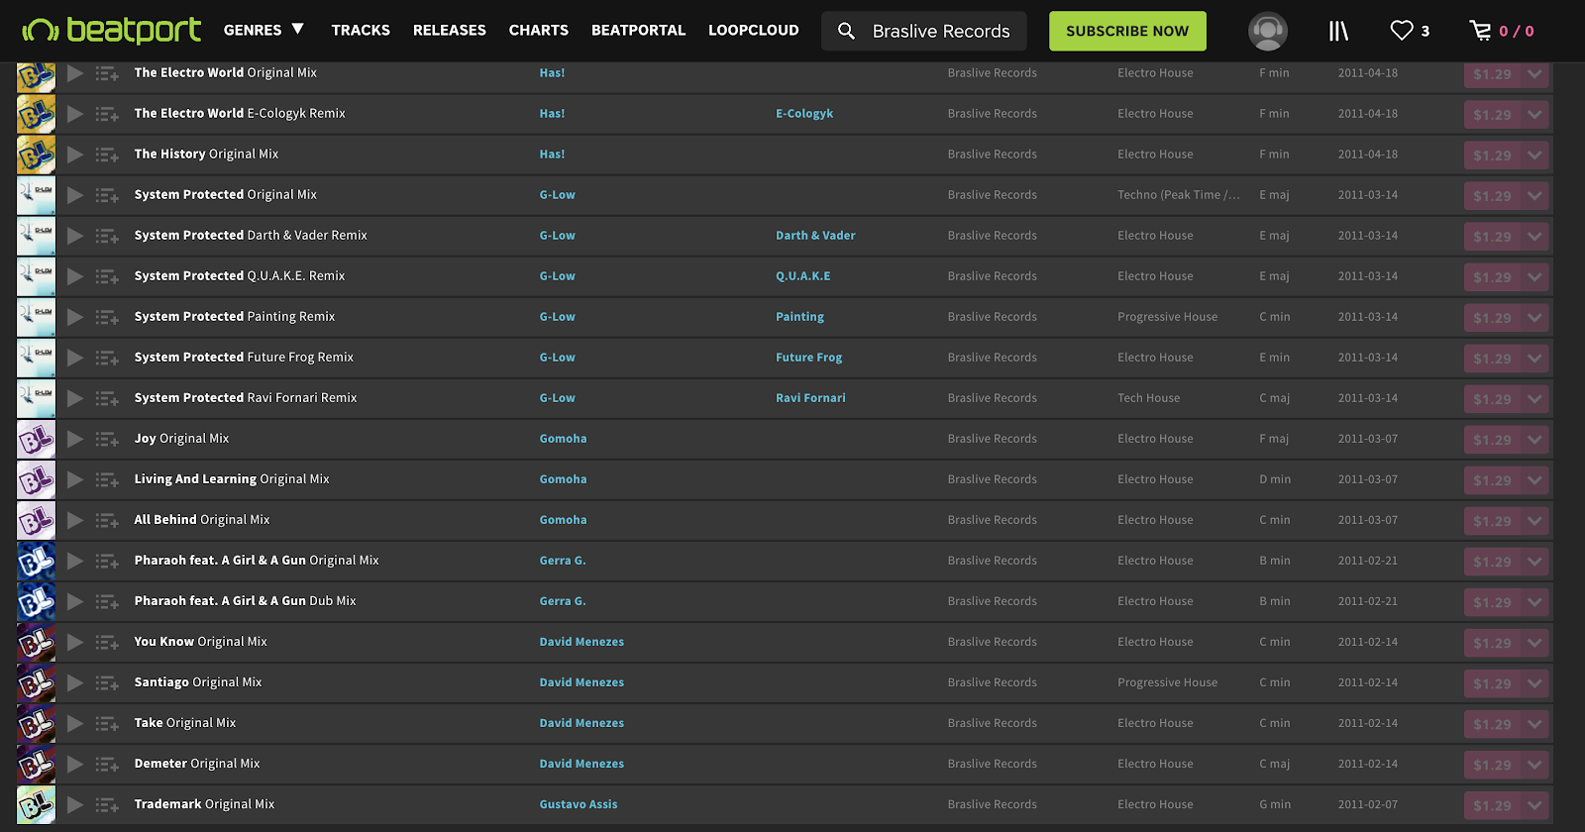Open Gerra G. artist link on Pharaoh Original Mix
Image resolution: width=1585 pixels, height=832 pixels.
click(563, 561)
